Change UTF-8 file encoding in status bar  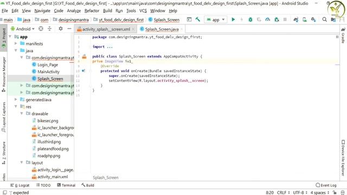[300, 193]
